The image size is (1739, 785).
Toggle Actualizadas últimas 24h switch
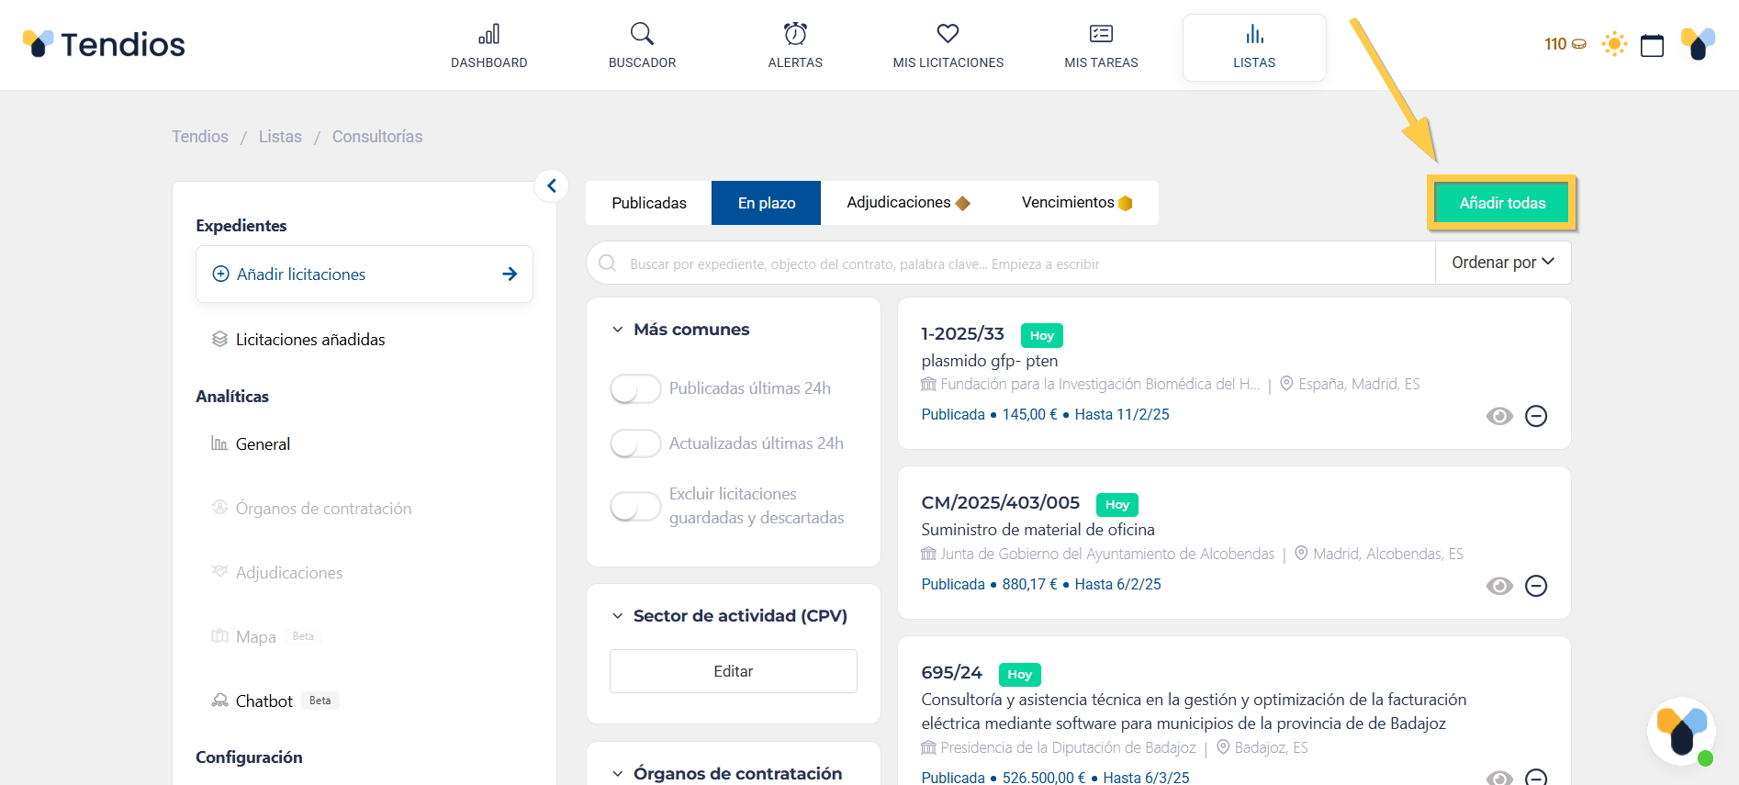point(635,443)
